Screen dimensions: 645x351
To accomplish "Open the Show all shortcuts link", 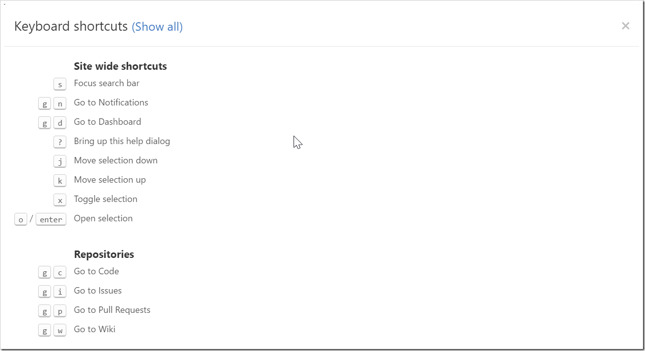I will [157, 26].
